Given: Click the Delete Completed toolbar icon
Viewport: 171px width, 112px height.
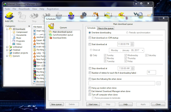Looking at the screenshot, I should 71,14.
